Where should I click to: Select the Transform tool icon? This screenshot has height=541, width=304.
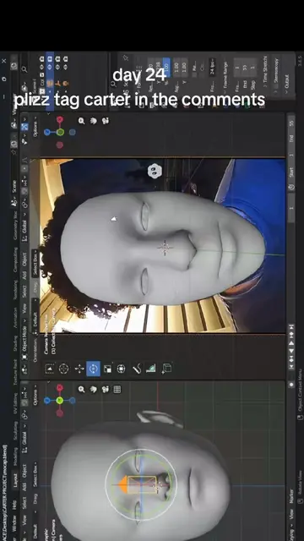coord(121,369)
